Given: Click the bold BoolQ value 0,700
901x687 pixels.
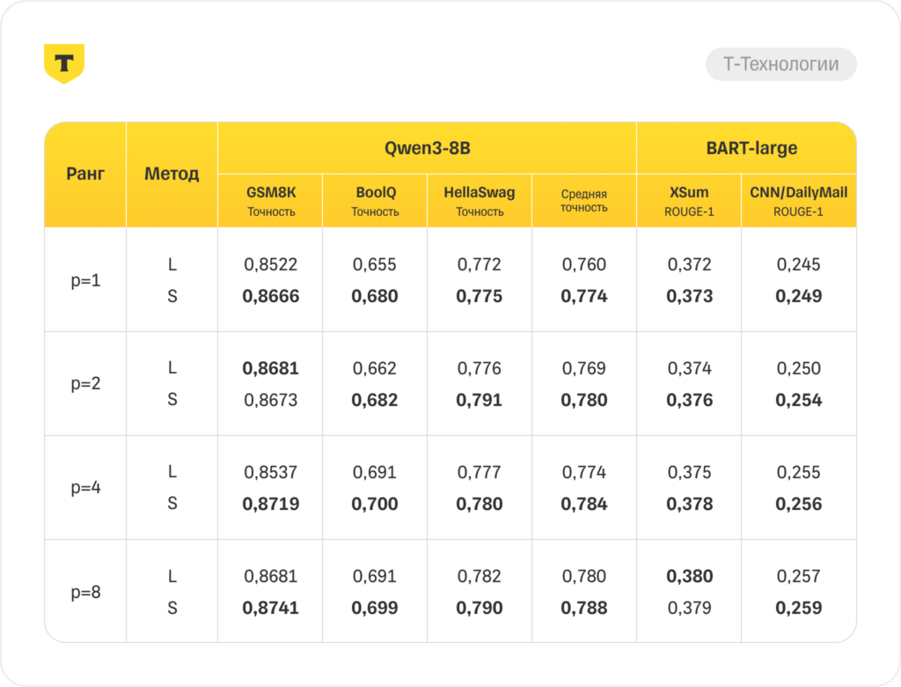Looking at the screenshot, I should click(x=375, y=504).
